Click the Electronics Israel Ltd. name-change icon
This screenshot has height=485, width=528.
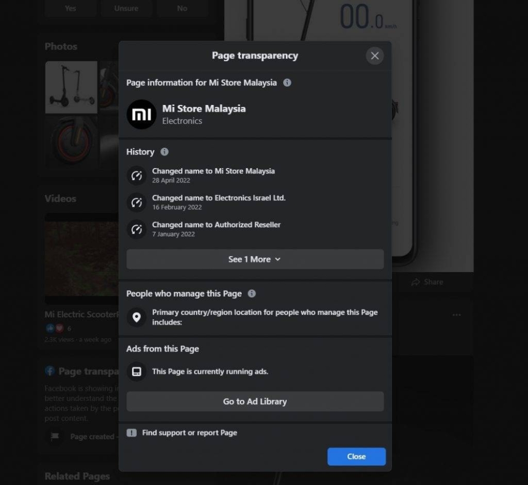pyautogui.click(x=136, y=202)
